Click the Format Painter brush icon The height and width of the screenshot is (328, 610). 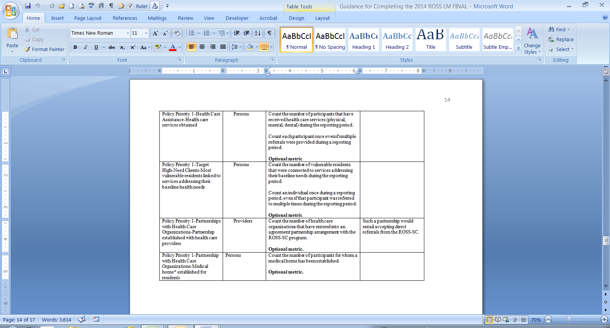27,49
